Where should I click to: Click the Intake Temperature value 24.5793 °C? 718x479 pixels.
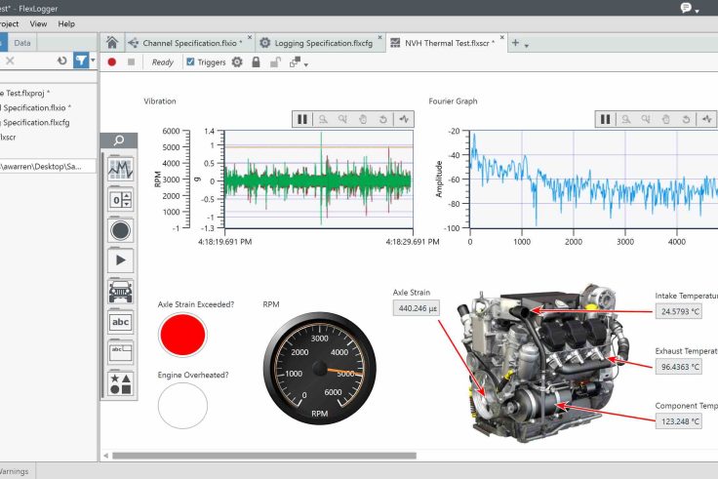tap(679, 311)
